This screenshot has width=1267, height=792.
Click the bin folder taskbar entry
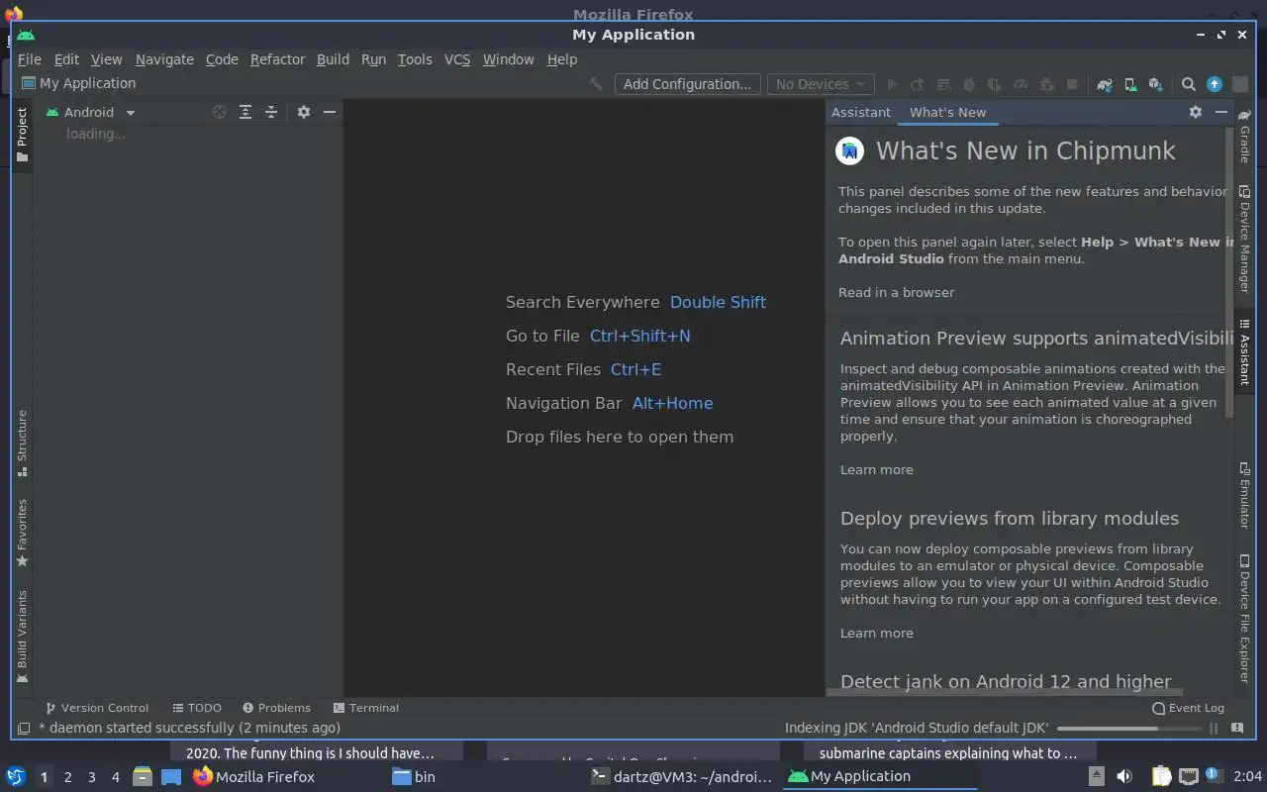point(414,776)
